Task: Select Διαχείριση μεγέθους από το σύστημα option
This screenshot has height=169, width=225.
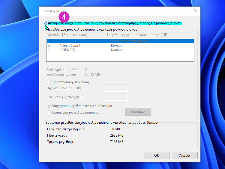Action: (49, 106)
